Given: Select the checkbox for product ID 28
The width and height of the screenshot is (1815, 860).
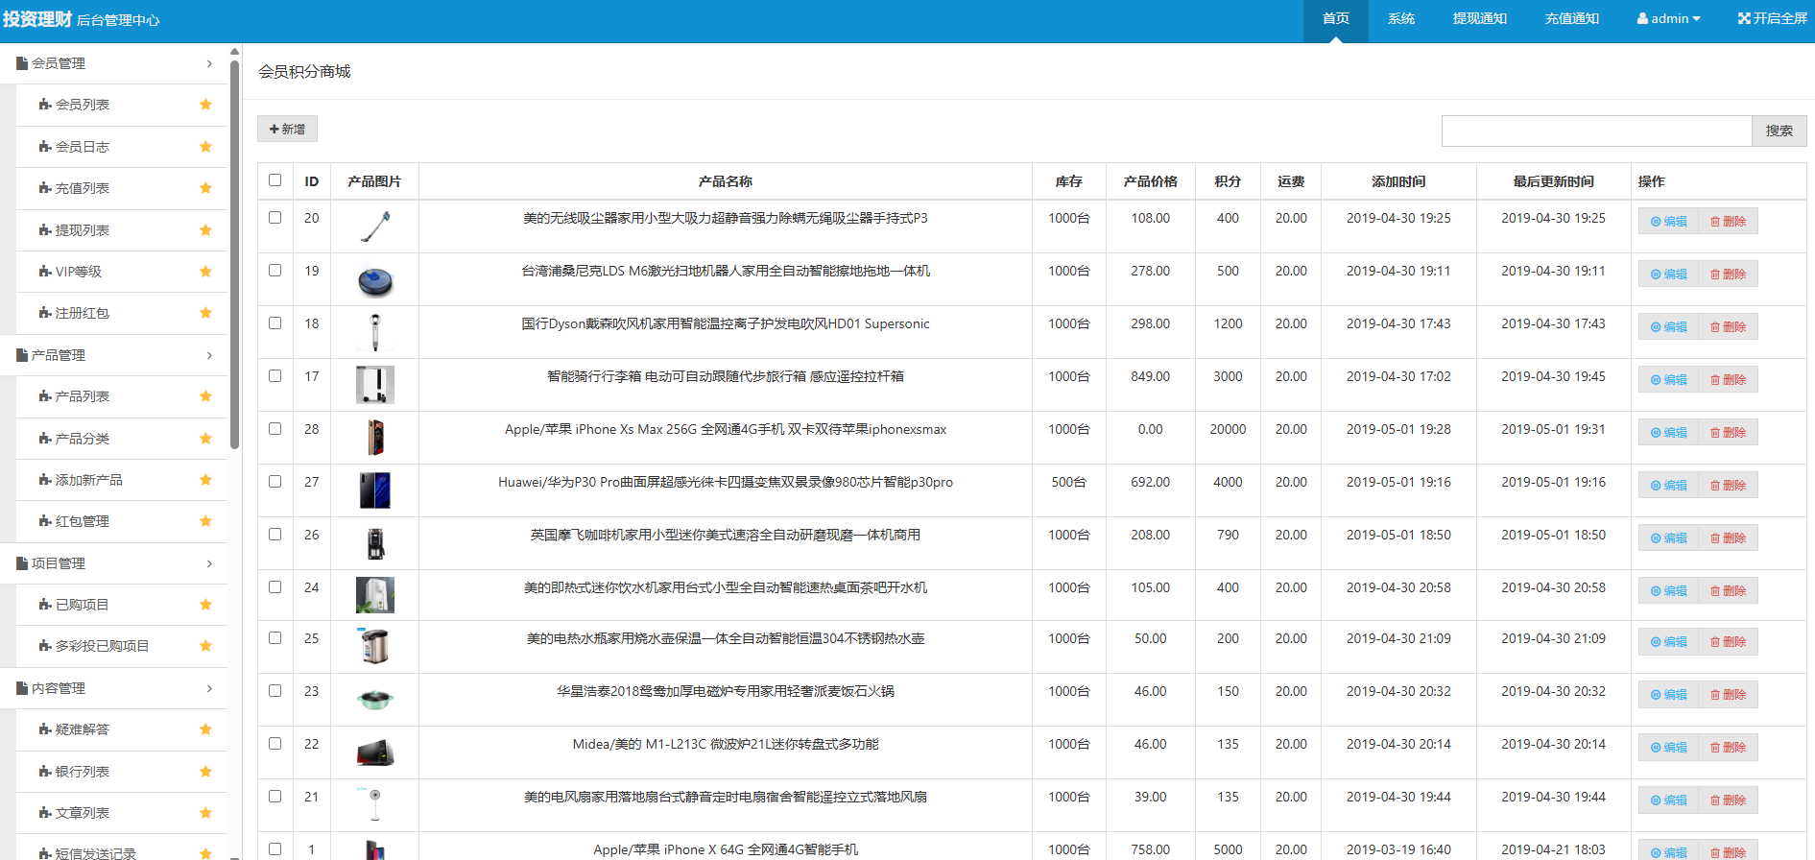Looking at the screenshot, I should pos(275,429).
